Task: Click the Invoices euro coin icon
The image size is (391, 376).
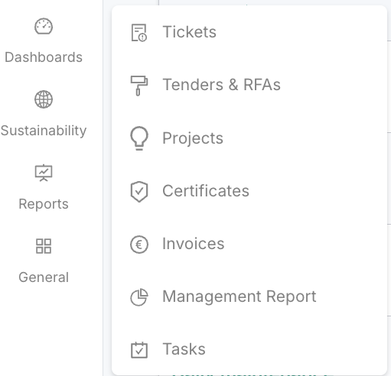Action: (139, 245)
